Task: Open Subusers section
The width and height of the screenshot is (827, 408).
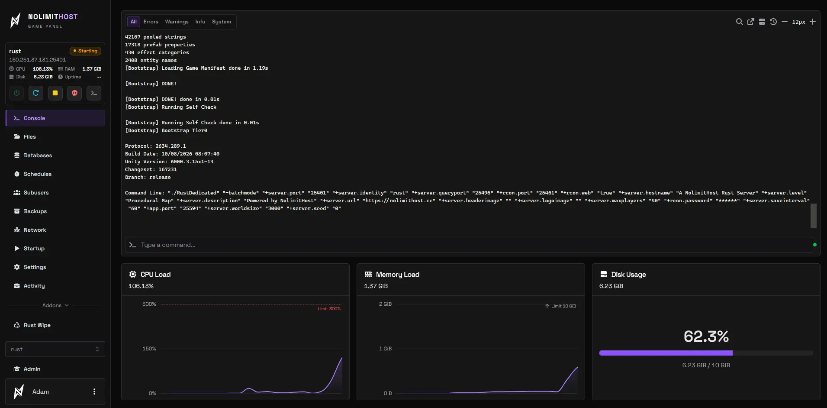Action: (x=55, y=193)
